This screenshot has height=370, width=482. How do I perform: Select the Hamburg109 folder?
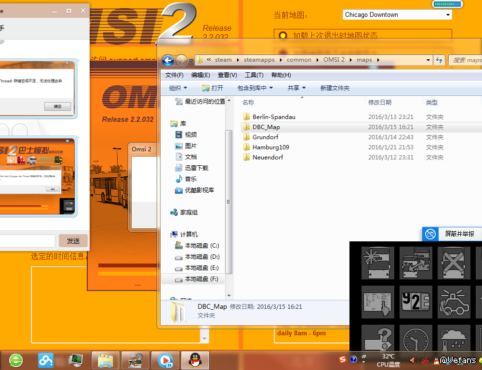click(x=270, y=147)
